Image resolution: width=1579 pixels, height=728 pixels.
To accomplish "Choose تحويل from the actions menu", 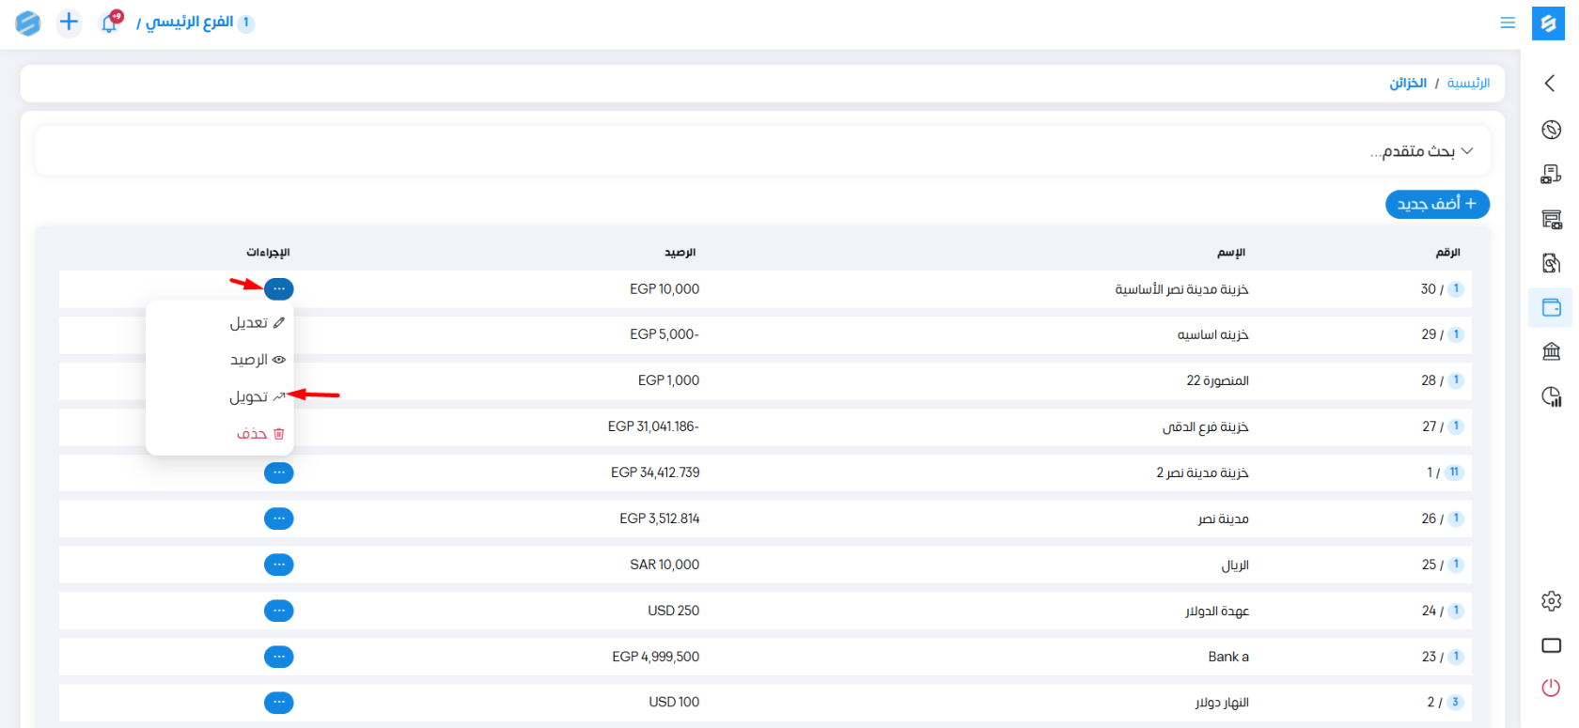I will click(256, 397).
